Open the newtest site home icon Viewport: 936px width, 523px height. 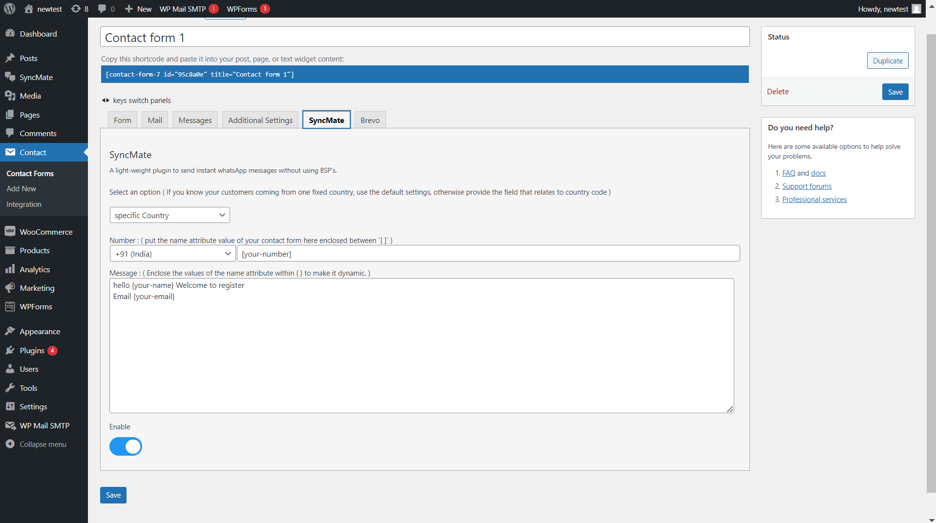pyautogui.click(x=29, y=9)
